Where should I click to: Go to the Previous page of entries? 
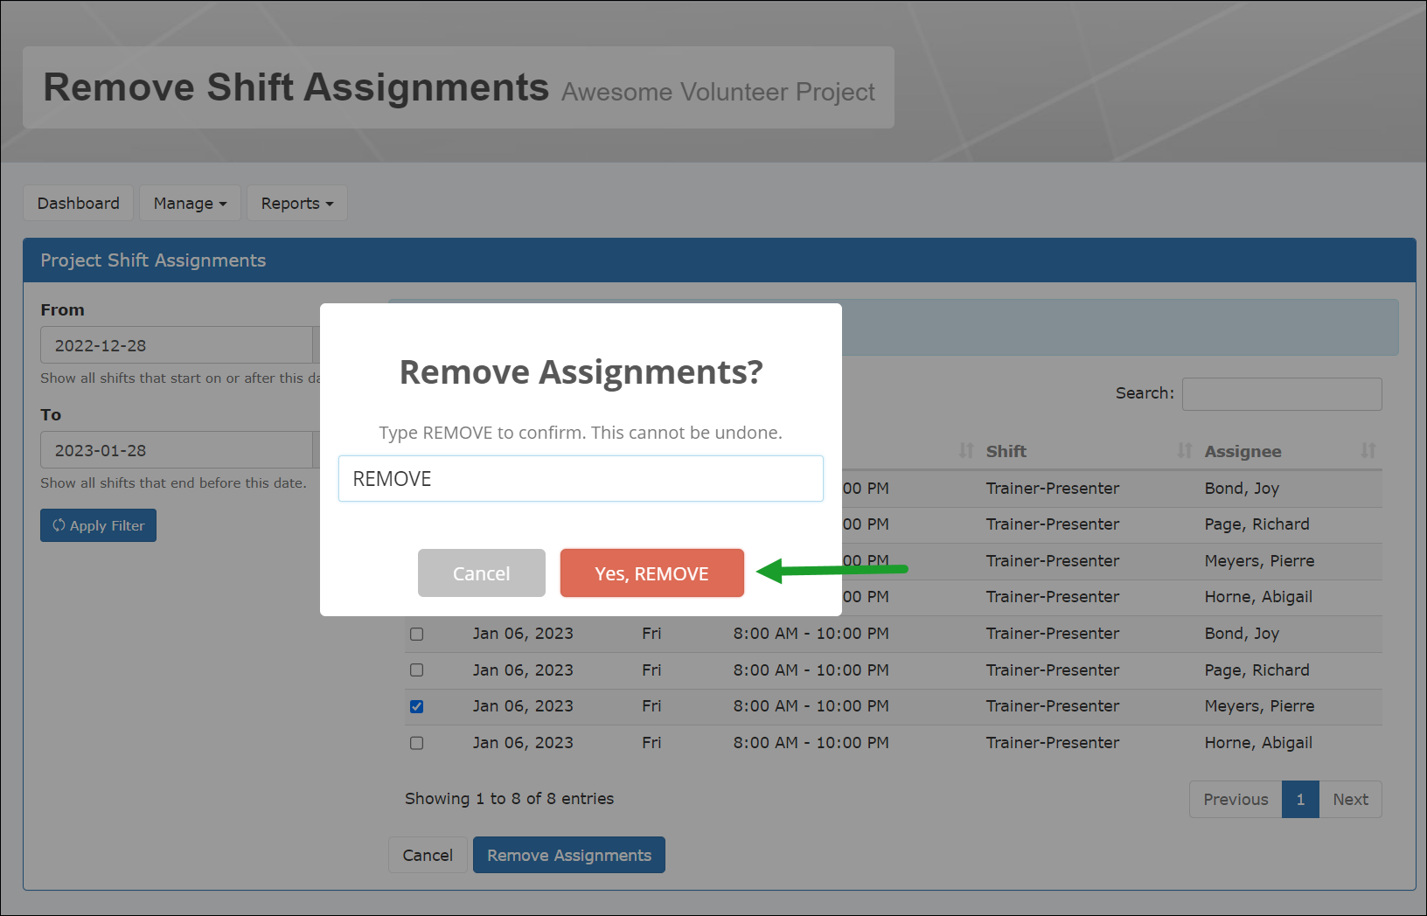(1236, 799)
